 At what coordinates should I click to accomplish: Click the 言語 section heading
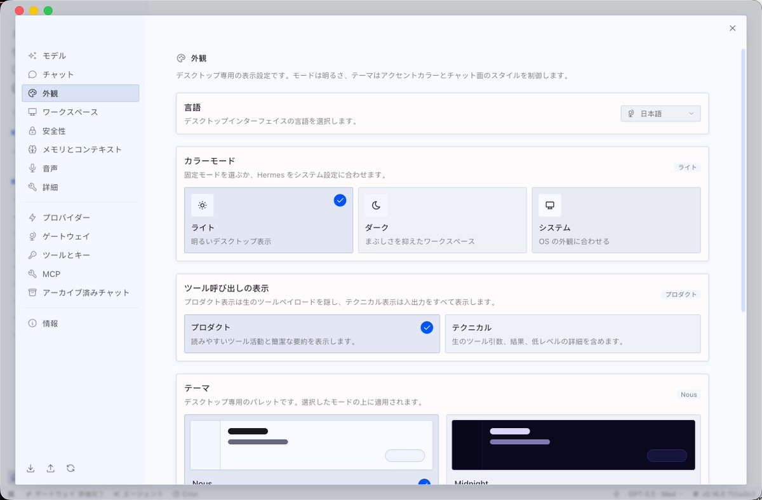(x=192, y=108)
